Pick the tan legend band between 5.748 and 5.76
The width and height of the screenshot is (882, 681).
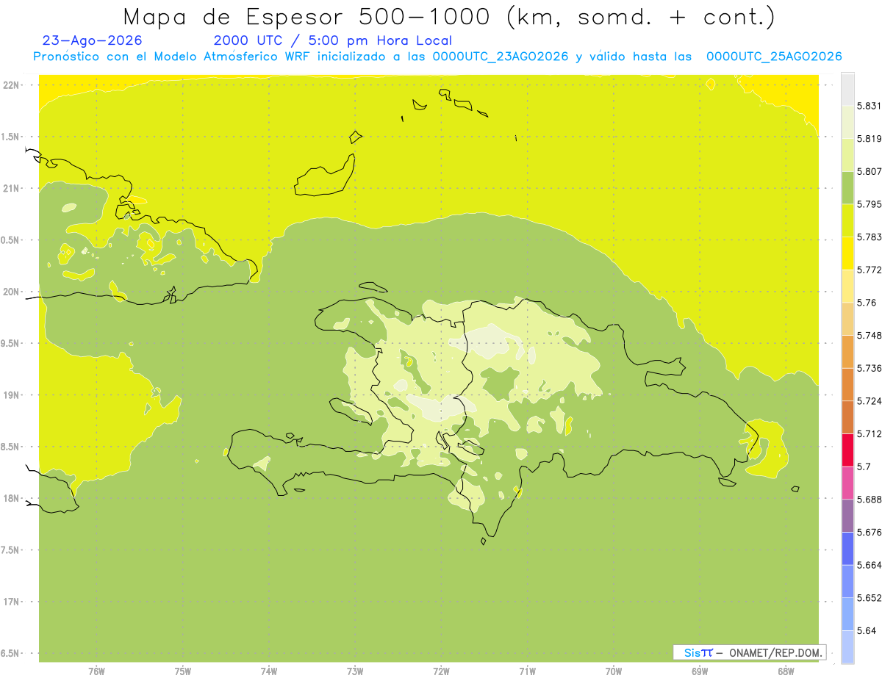point(847,319)
